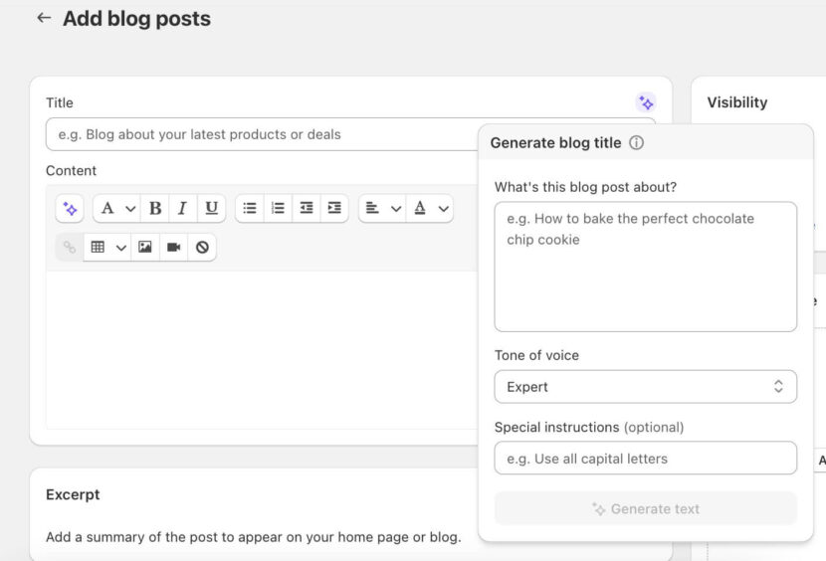The image size is (826, 561).
Task: Insert a video into the content
Action: pyautogui.click(x=173, y=248)
